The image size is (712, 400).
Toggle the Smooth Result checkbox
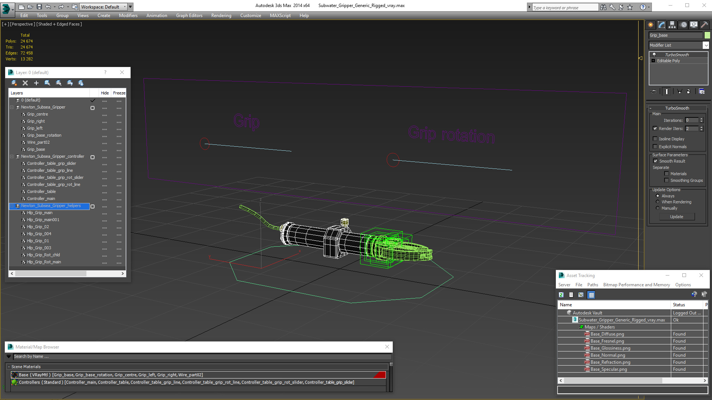pyautogui.click(x=655, y=161)
